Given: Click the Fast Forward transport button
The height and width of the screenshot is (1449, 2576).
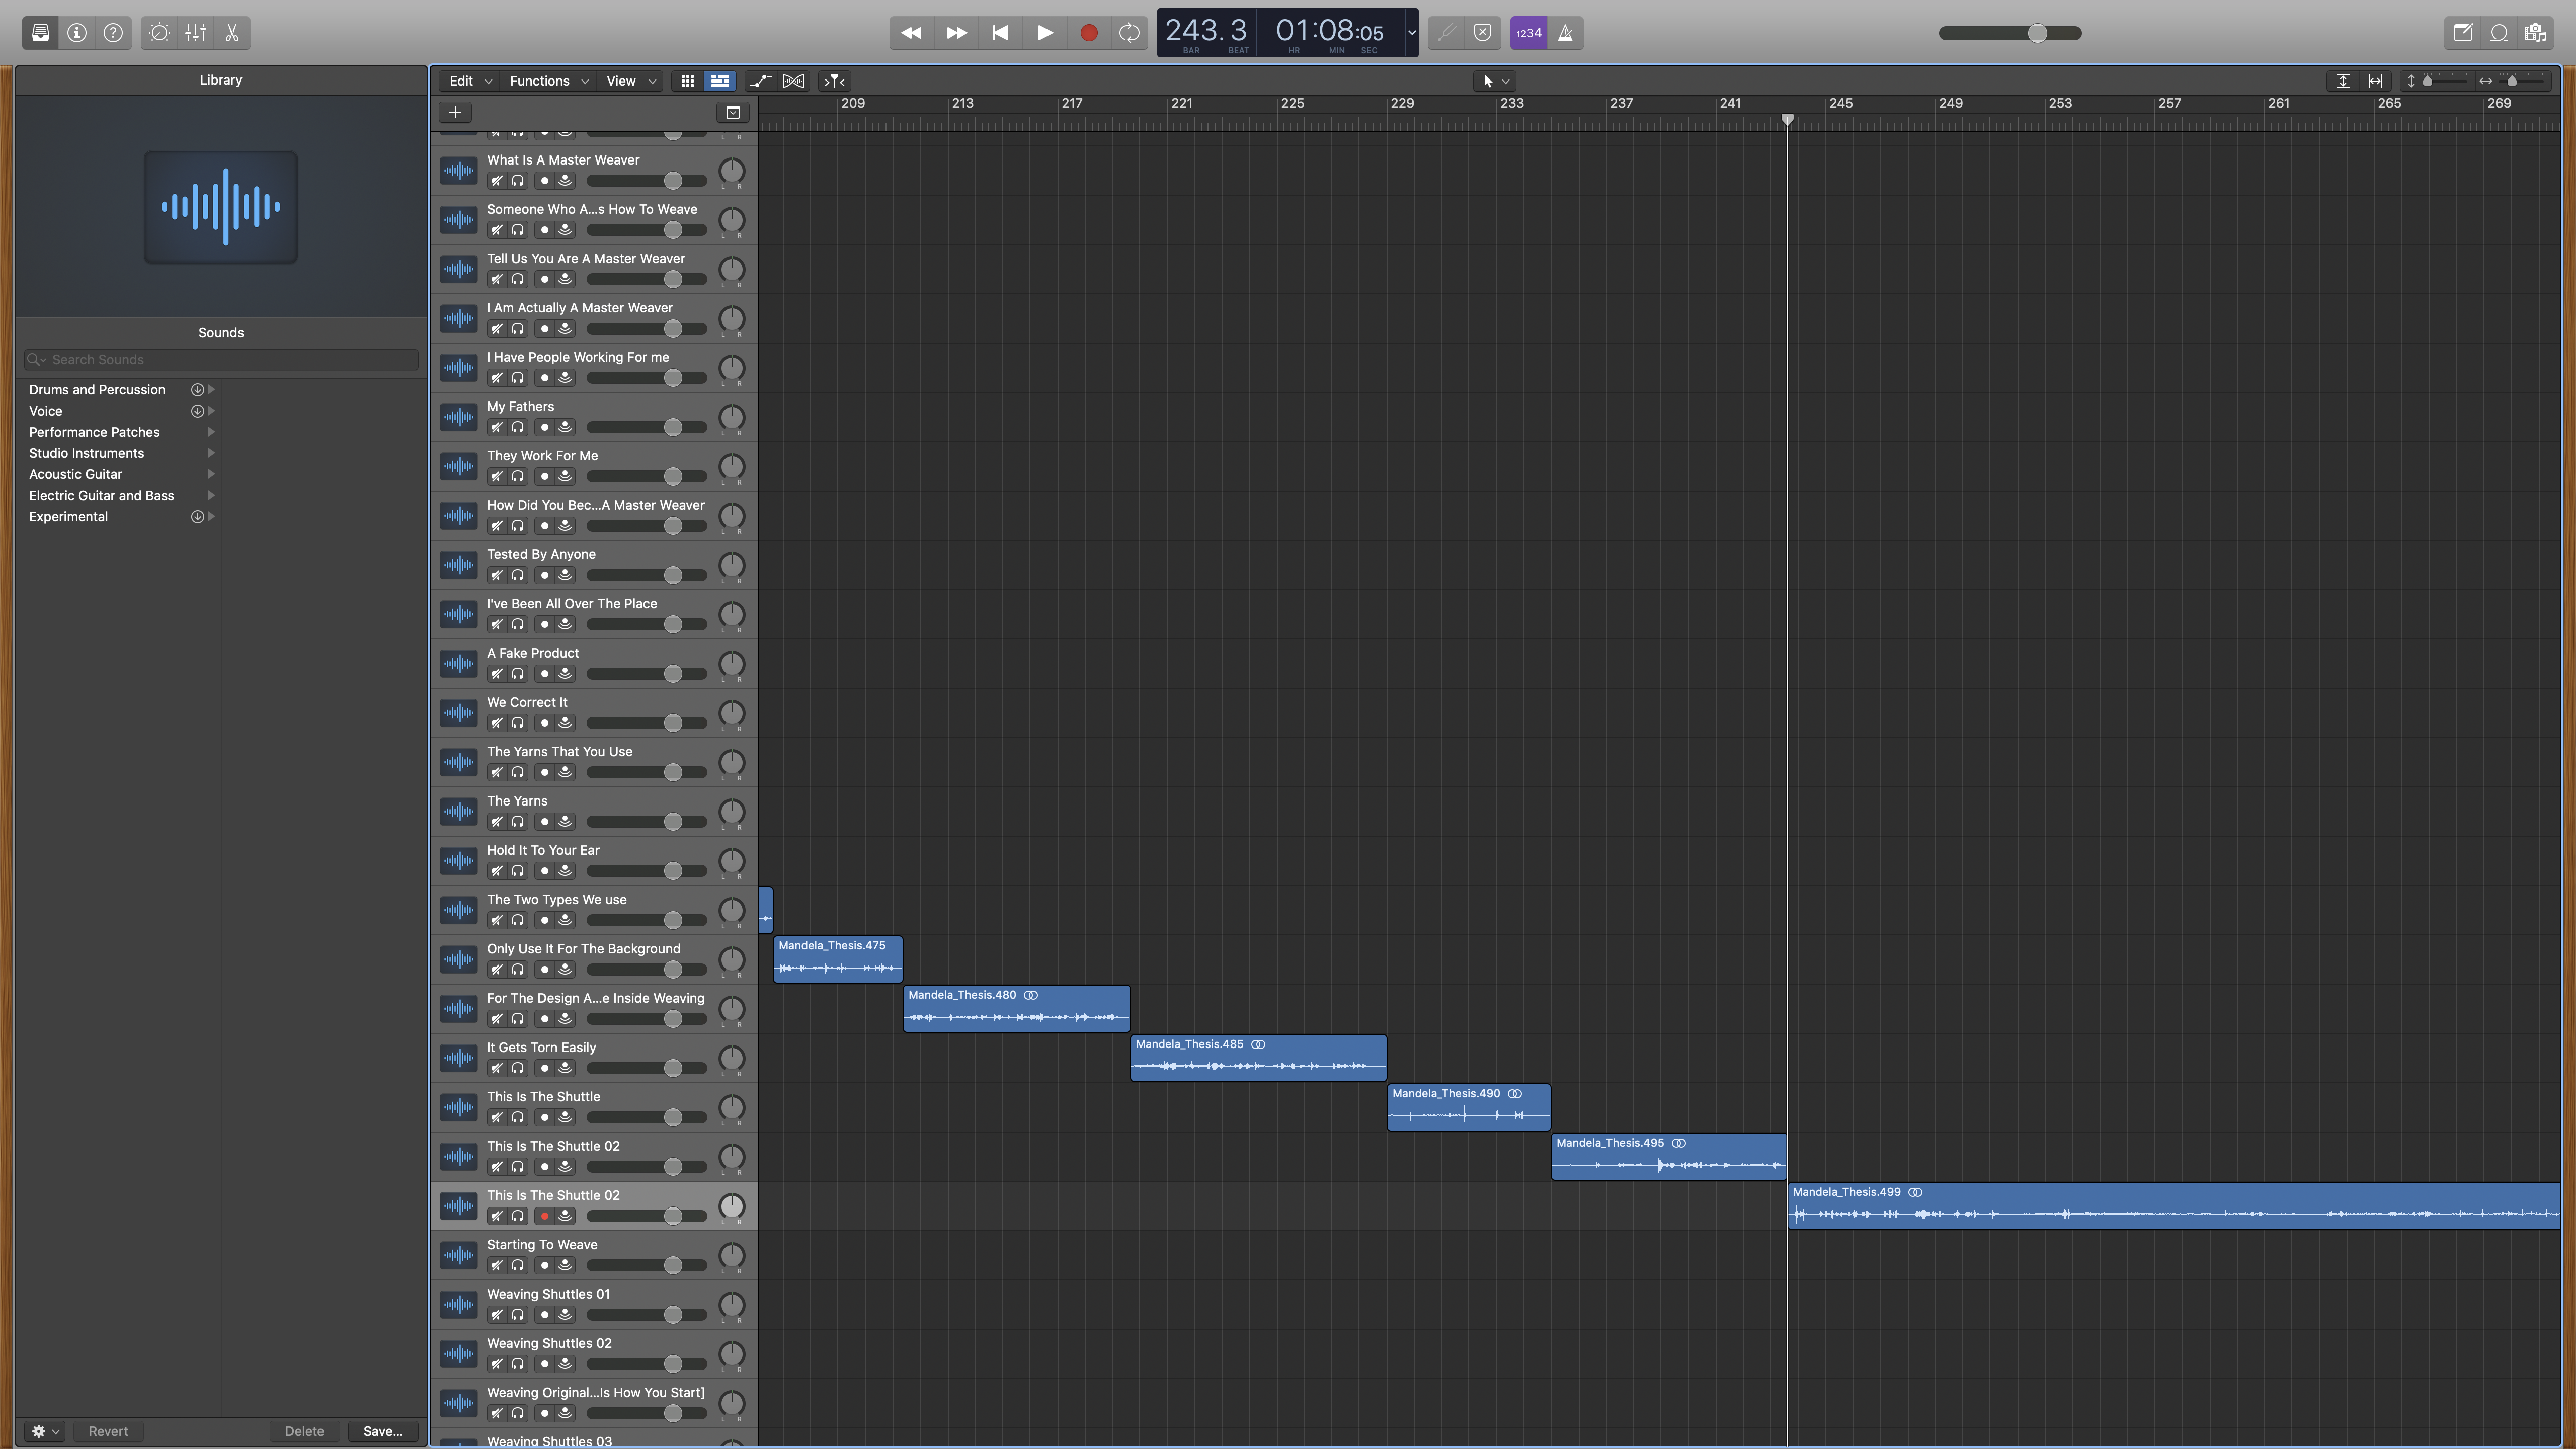Looking at the screenshot, I should (956, 33).
